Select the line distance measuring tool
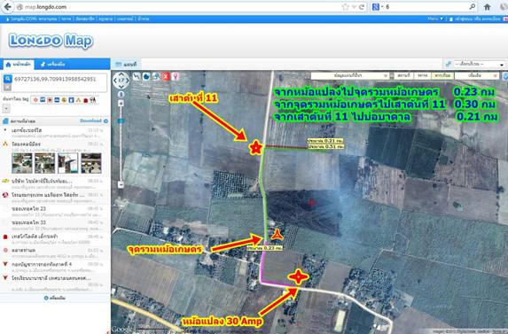 pos(137,76)
